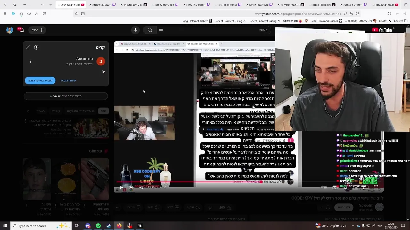Switch to theater mode
The height and width of the screenshot is (230, 410).
(x=366, y=188)
